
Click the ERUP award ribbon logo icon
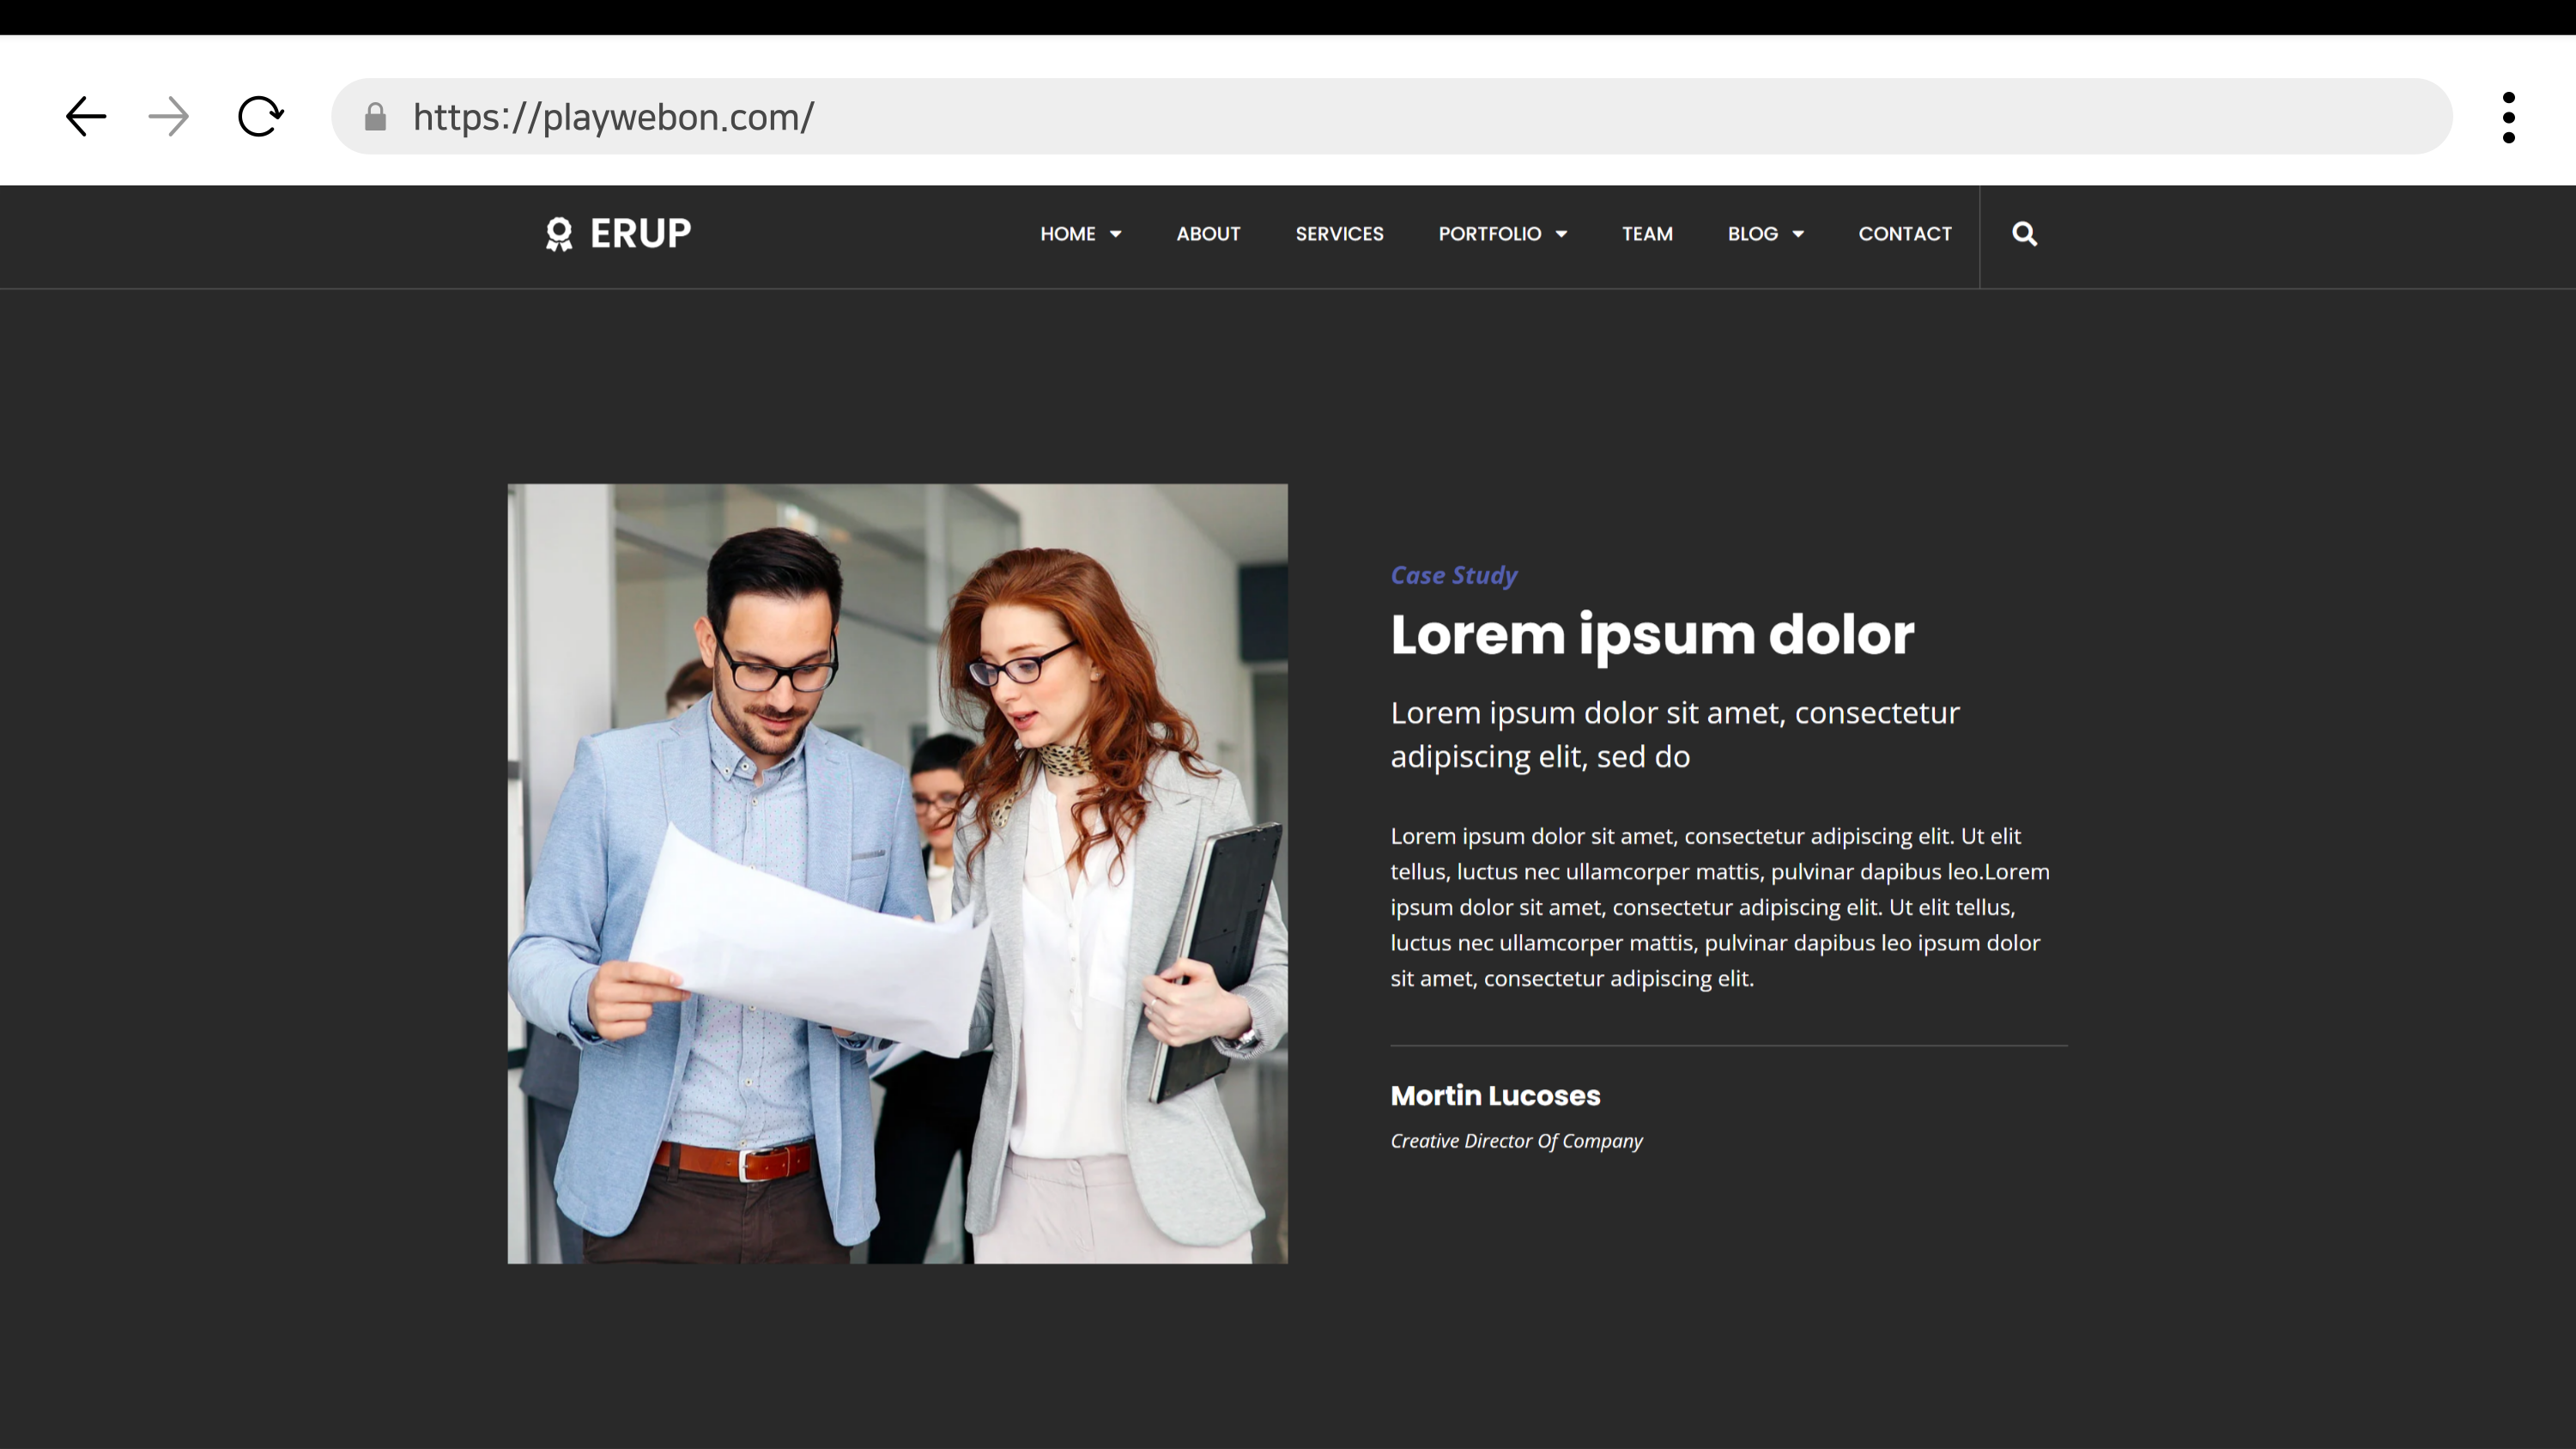559,234
